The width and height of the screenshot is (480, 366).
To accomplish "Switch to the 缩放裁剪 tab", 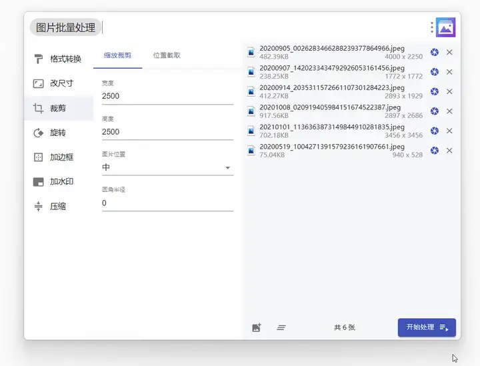I will tap(117, 55).
